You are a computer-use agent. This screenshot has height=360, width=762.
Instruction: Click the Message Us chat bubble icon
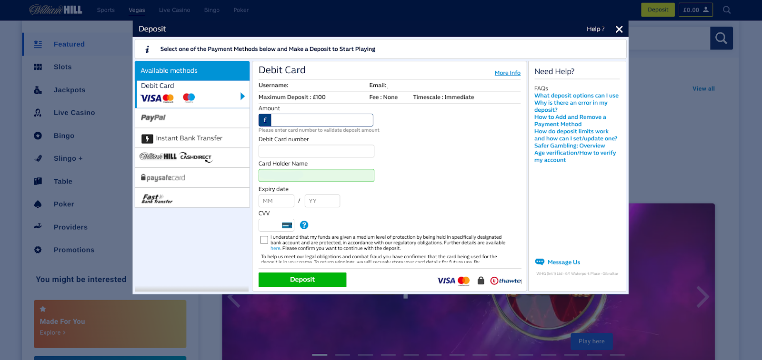click(x=540, y=262)
